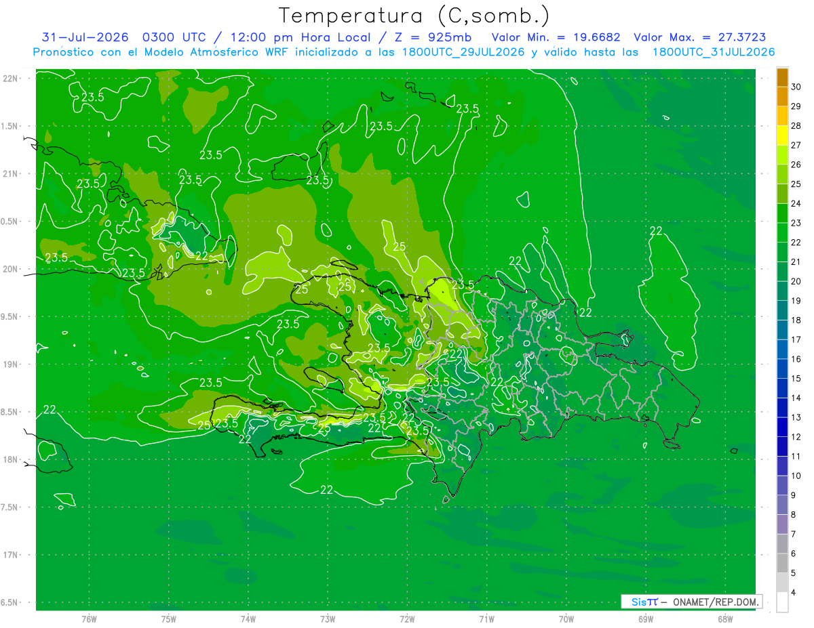Click the Valor Max. = 27.3723 readout
This screenshot has height=628, width=814.
[700, 37]
